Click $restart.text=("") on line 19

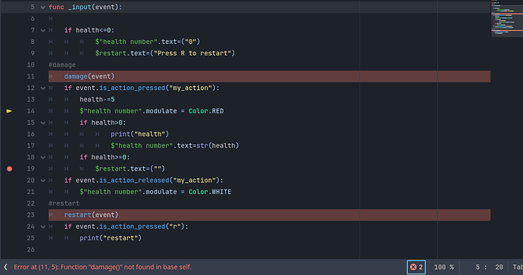pyautogui.click(x=130, y=169)
